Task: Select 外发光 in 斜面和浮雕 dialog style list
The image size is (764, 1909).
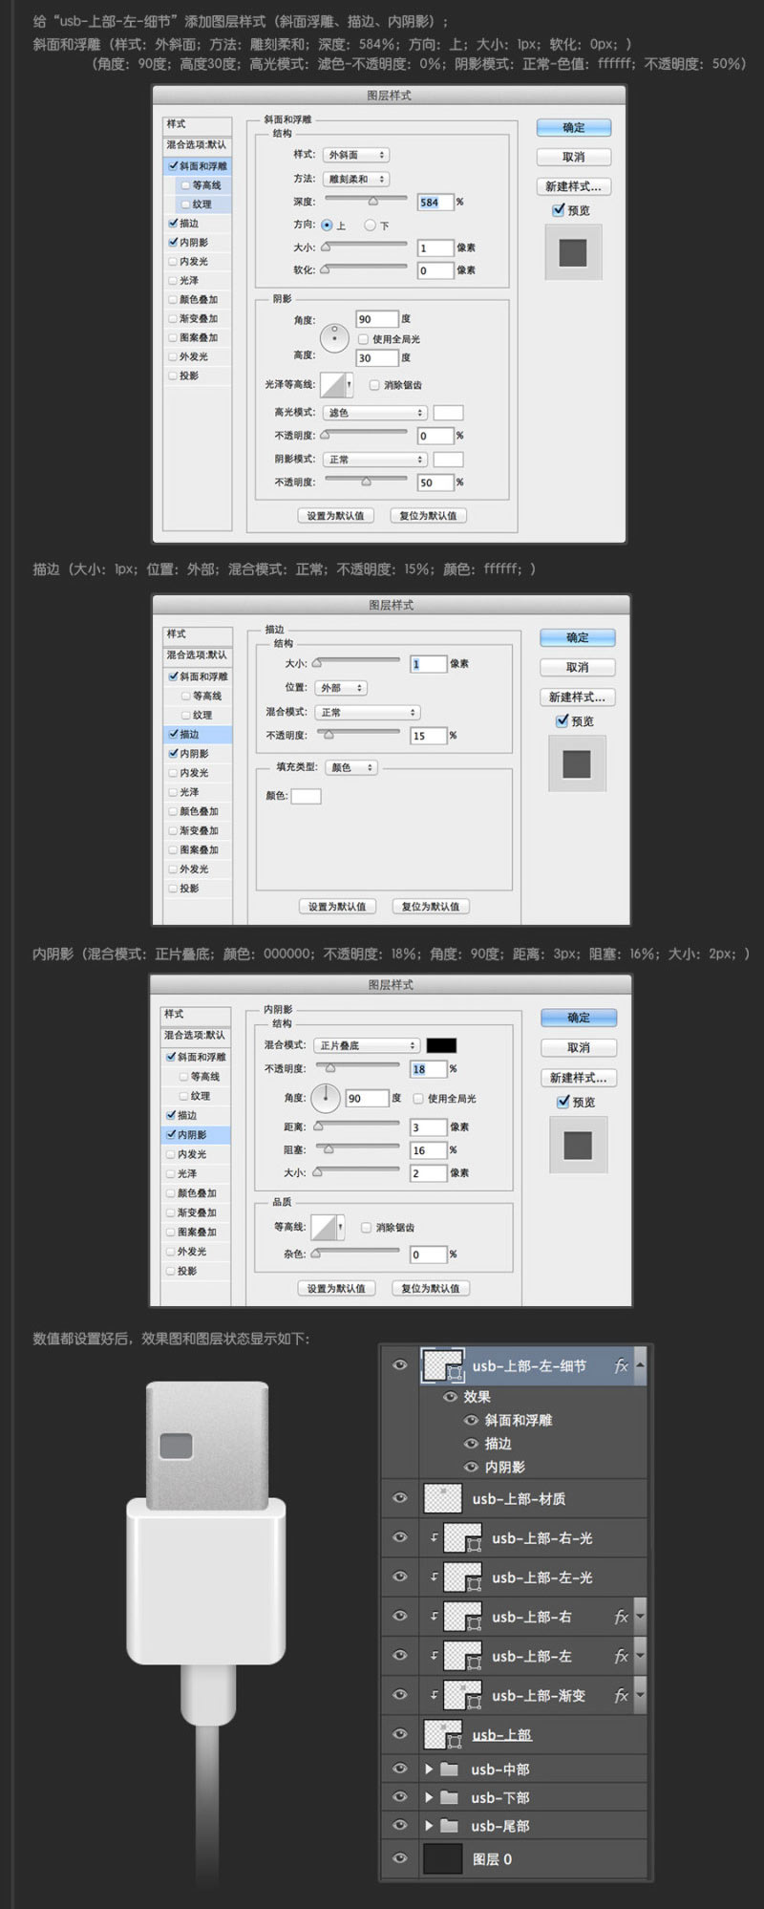Action: tap(198, 356)
